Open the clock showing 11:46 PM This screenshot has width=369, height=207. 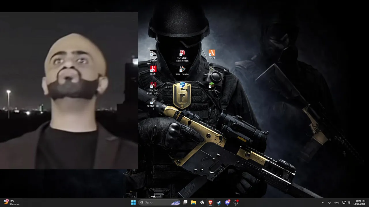(x=360, y=202)
